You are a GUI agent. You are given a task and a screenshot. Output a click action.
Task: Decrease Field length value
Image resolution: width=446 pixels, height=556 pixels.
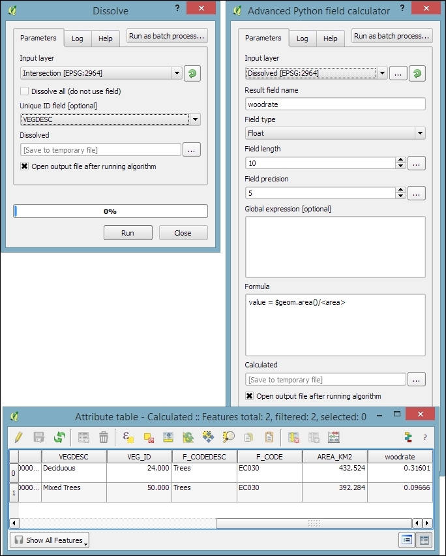point(400,166)
